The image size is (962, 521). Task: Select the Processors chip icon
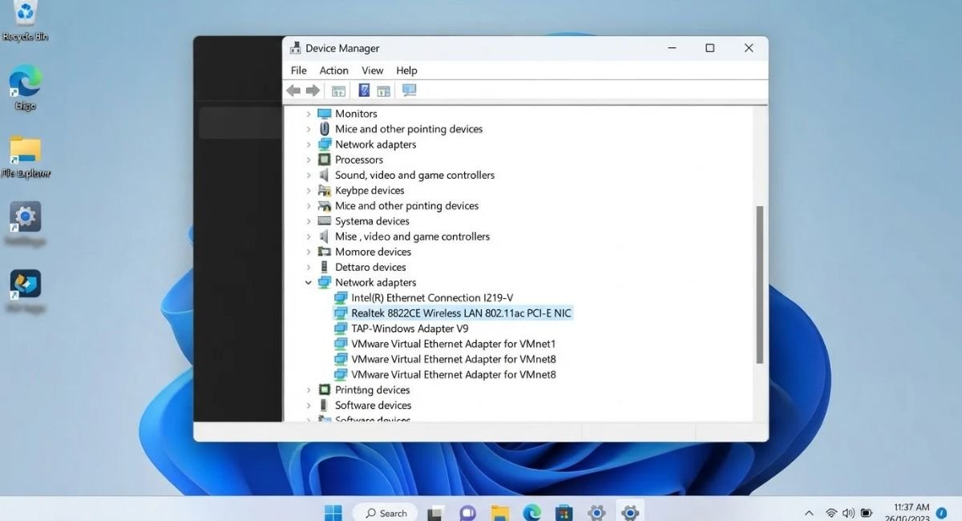[325, 160]
